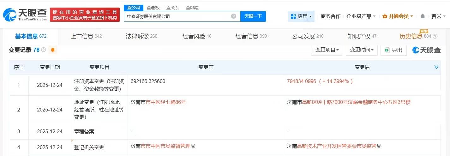The height and width of the screenshot is (156, 450).
Task: Switch to the 上市信息 tab
Action: (86, 36)
